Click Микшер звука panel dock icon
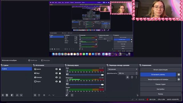This screenshot has width=183, height=103. [x=66, y=65]
